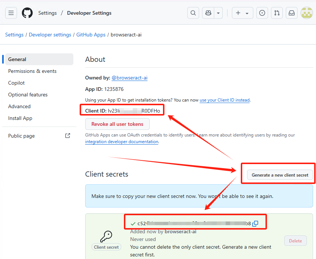The image size is (316, 259).
Task: Click browseract-ai breadcrumb text
Action: tap(126, 35)
